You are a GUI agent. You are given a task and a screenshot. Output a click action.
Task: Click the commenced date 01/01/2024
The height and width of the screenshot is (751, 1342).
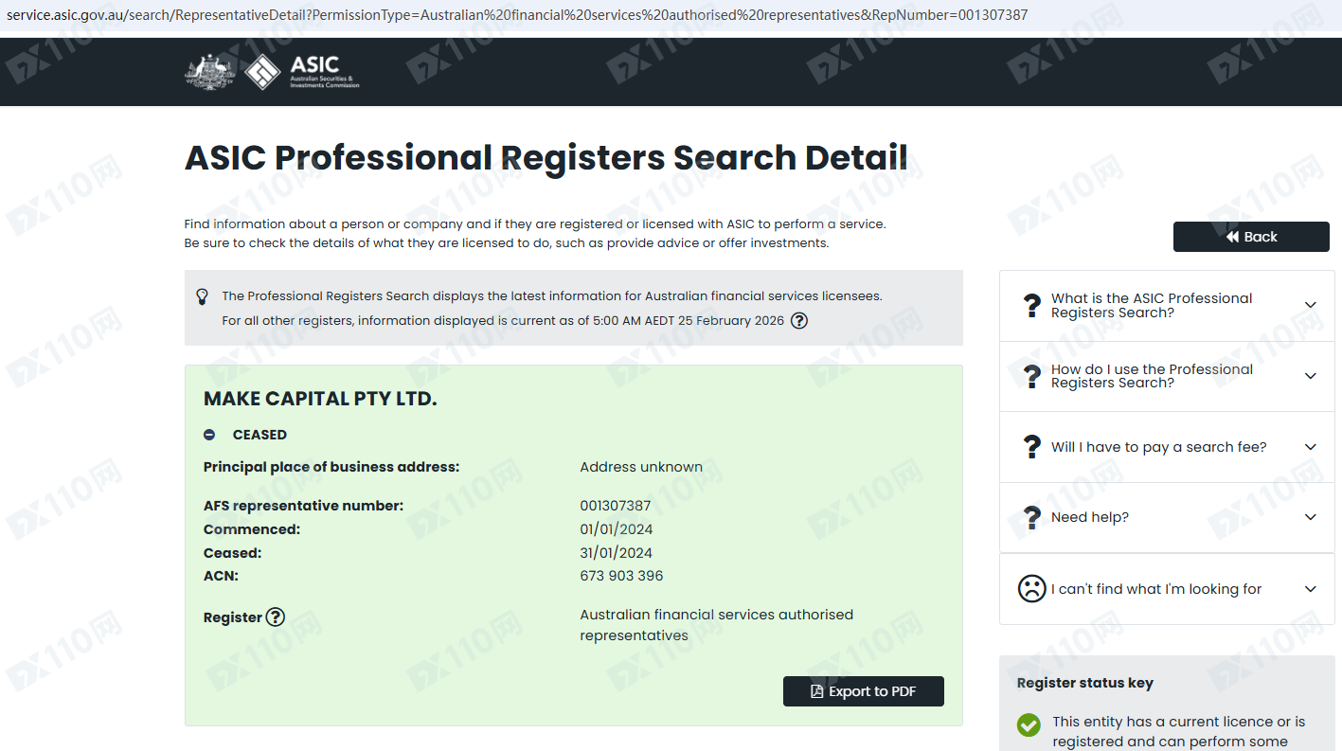[617, 529]
